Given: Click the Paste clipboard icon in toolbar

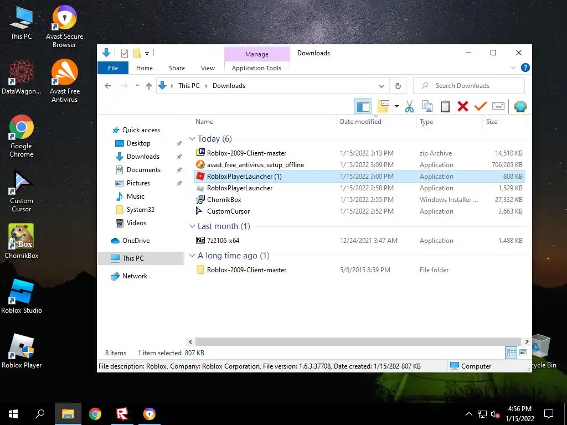Looking at the screenshot, I should 445,106.
